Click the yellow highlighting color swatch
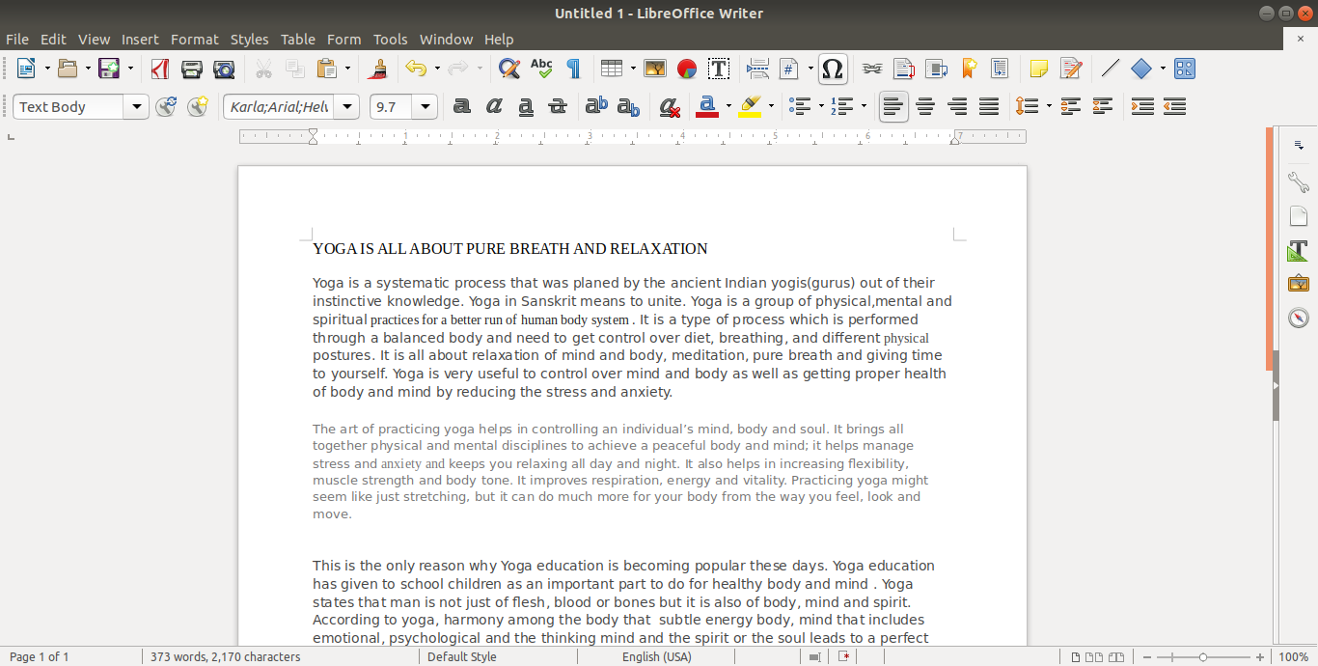Screen dimensions: 1318x666 (x=750, y=107)
